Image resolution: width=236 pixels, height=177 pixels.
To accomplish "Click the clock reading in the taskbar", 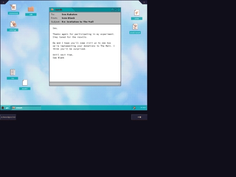I will point(143,108).
